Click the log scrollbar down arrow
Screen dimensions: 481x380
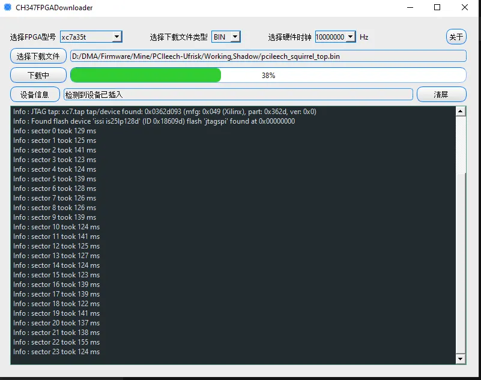click(x=461, y=359)
